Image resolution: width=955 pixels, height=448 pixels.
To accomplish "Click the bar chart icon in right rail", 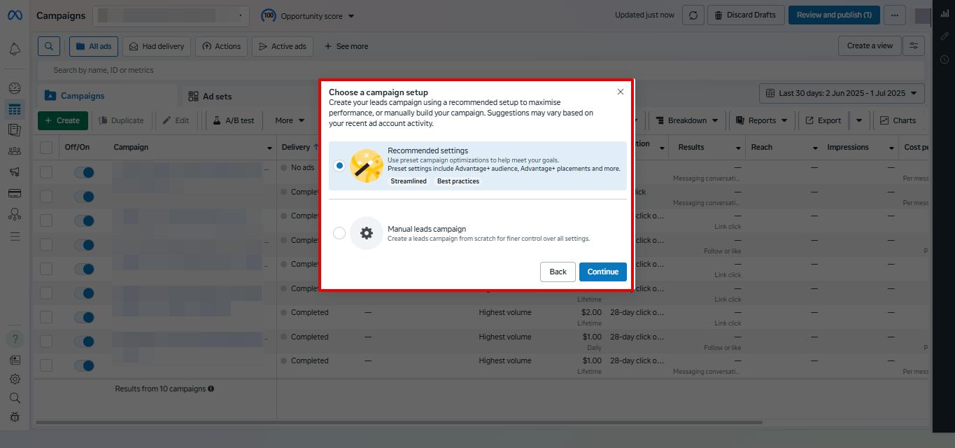I will [945, 13].
